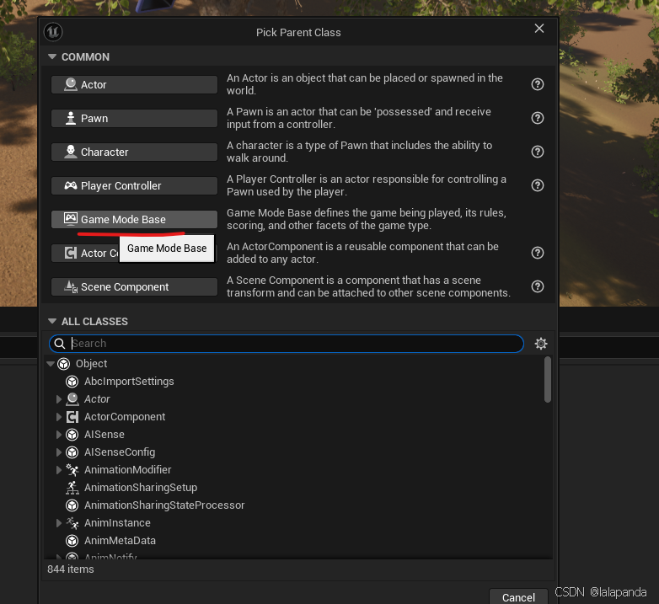
Task: Open class viewer settings gear
Action: pyautogui.click(x=541, y=344)
